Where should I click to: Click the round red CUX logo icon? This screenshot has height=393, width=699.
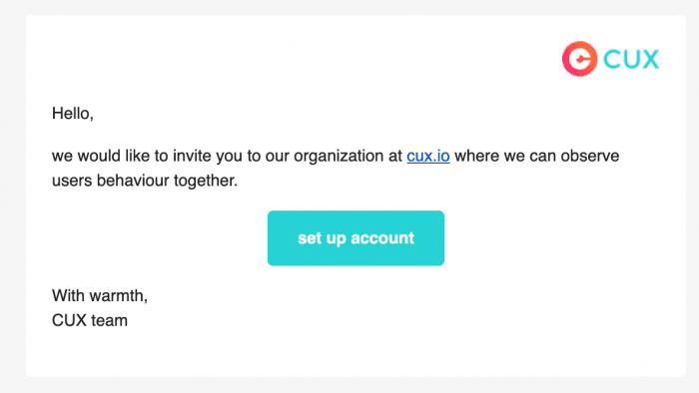point(579,59)
